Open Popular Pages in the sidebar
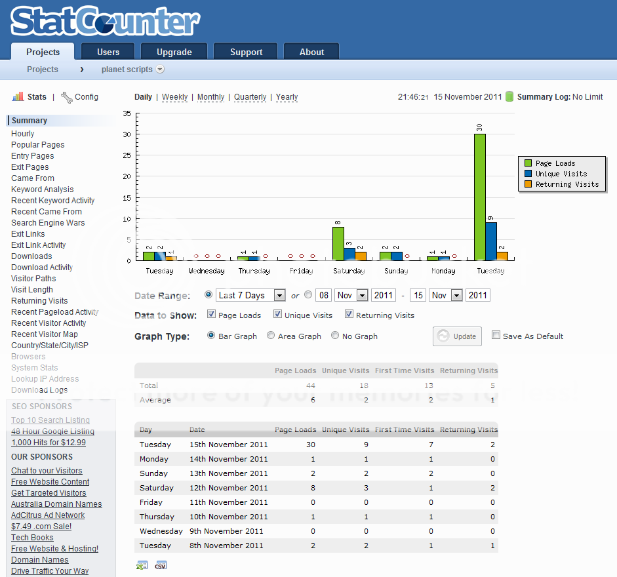The image size is (617, 577). (x=38, y=145)
